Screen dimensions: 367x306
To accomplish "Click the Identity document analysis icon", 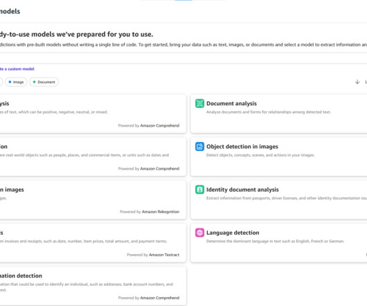I will (199, 190).
